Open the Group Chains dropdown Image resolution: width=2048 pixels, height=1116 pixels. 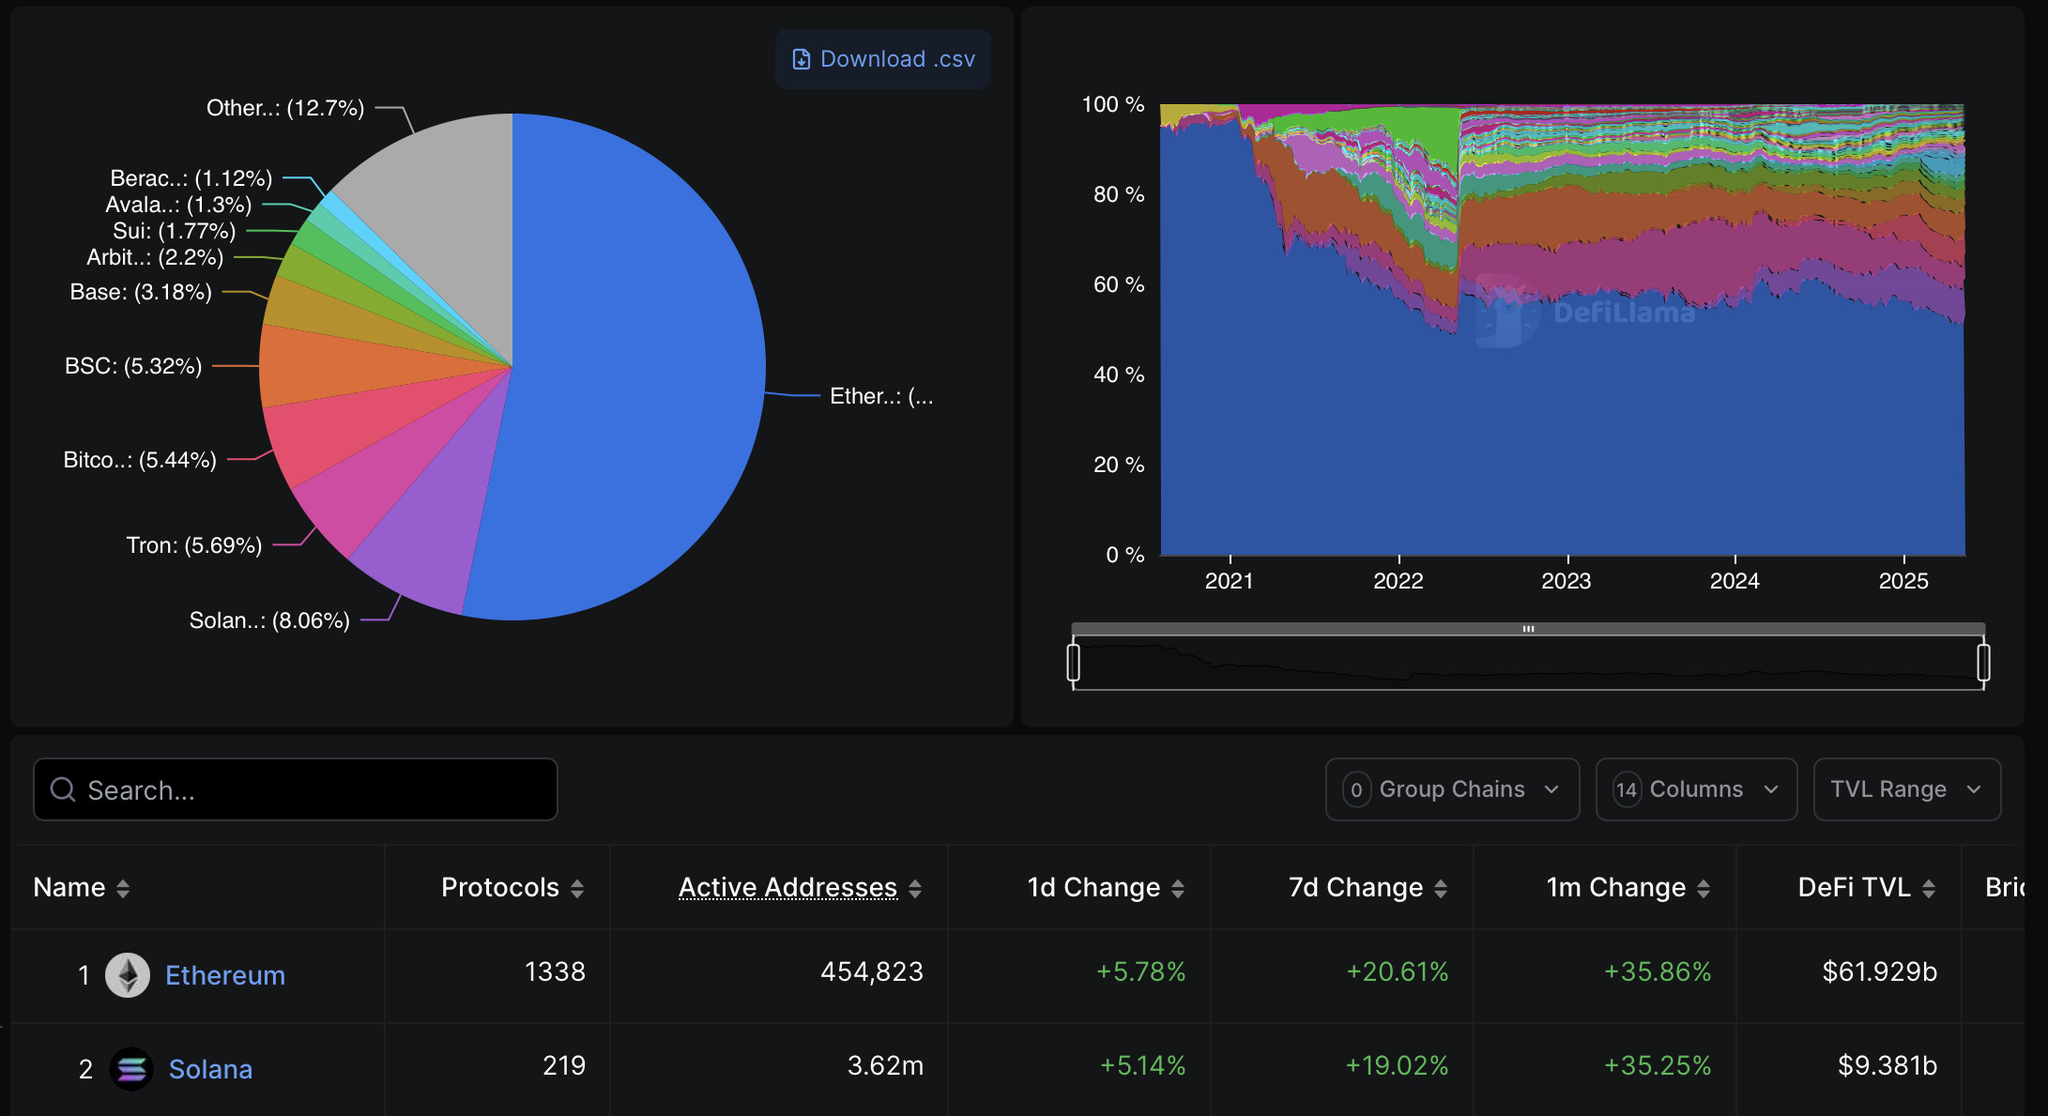(x=1452, y=789)
